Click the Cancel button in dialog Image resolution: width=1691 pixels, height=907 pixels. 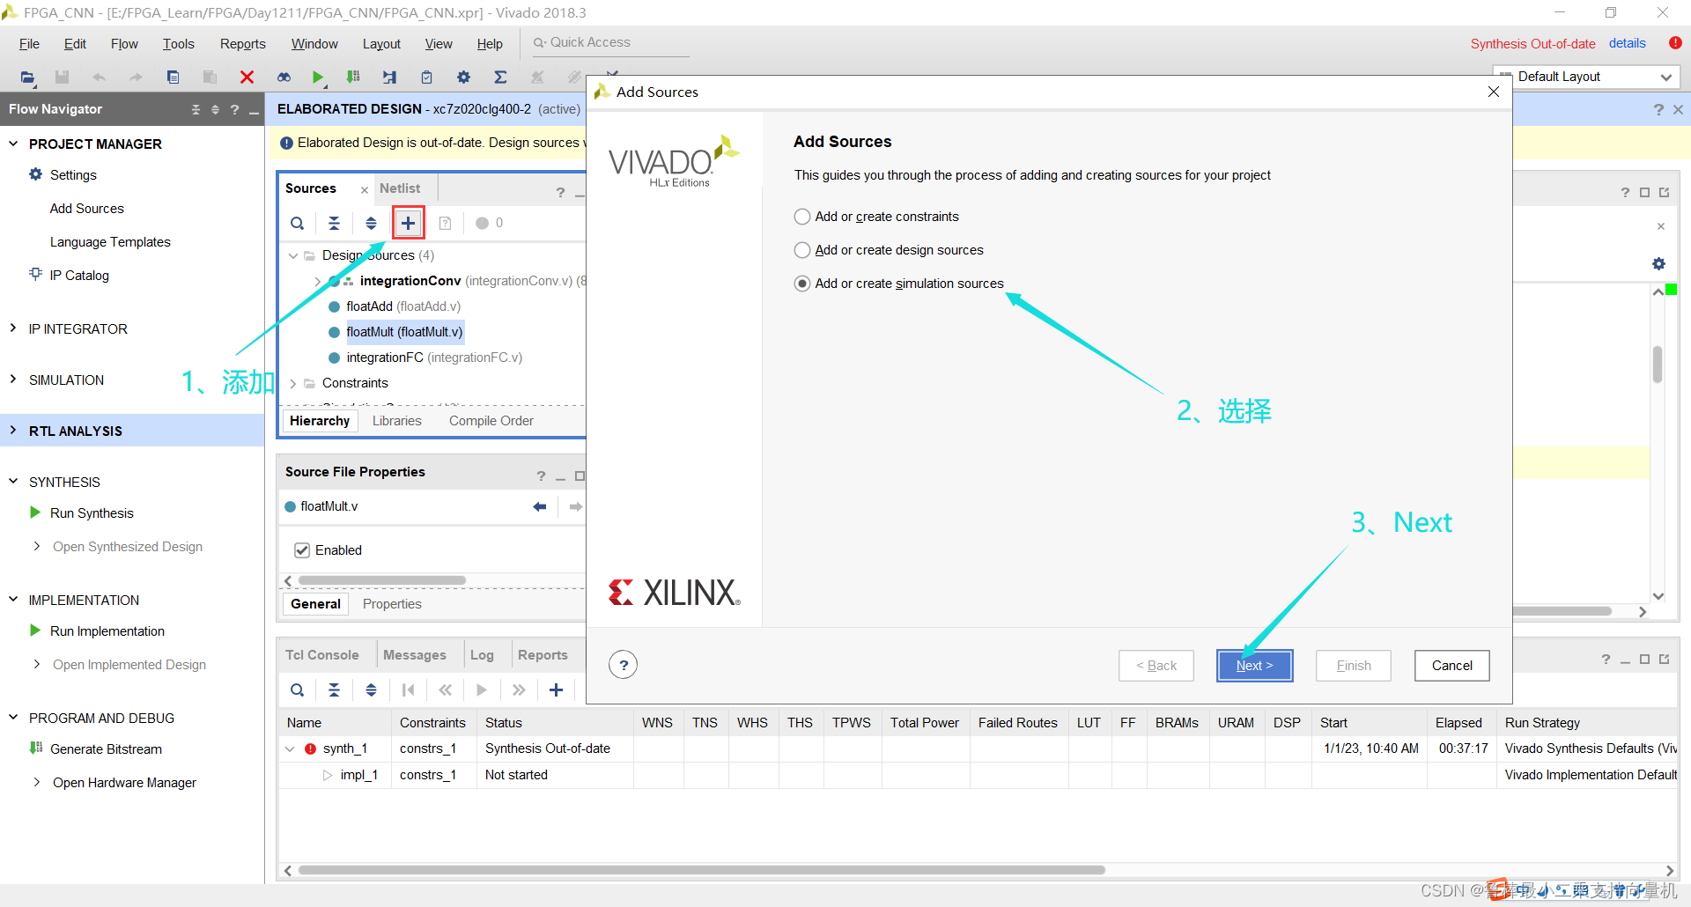click(x=1451, y=666)
